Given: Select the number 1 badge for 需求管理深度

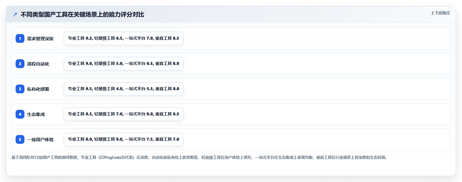Looking at the screenshot, I should click(20, 38).
